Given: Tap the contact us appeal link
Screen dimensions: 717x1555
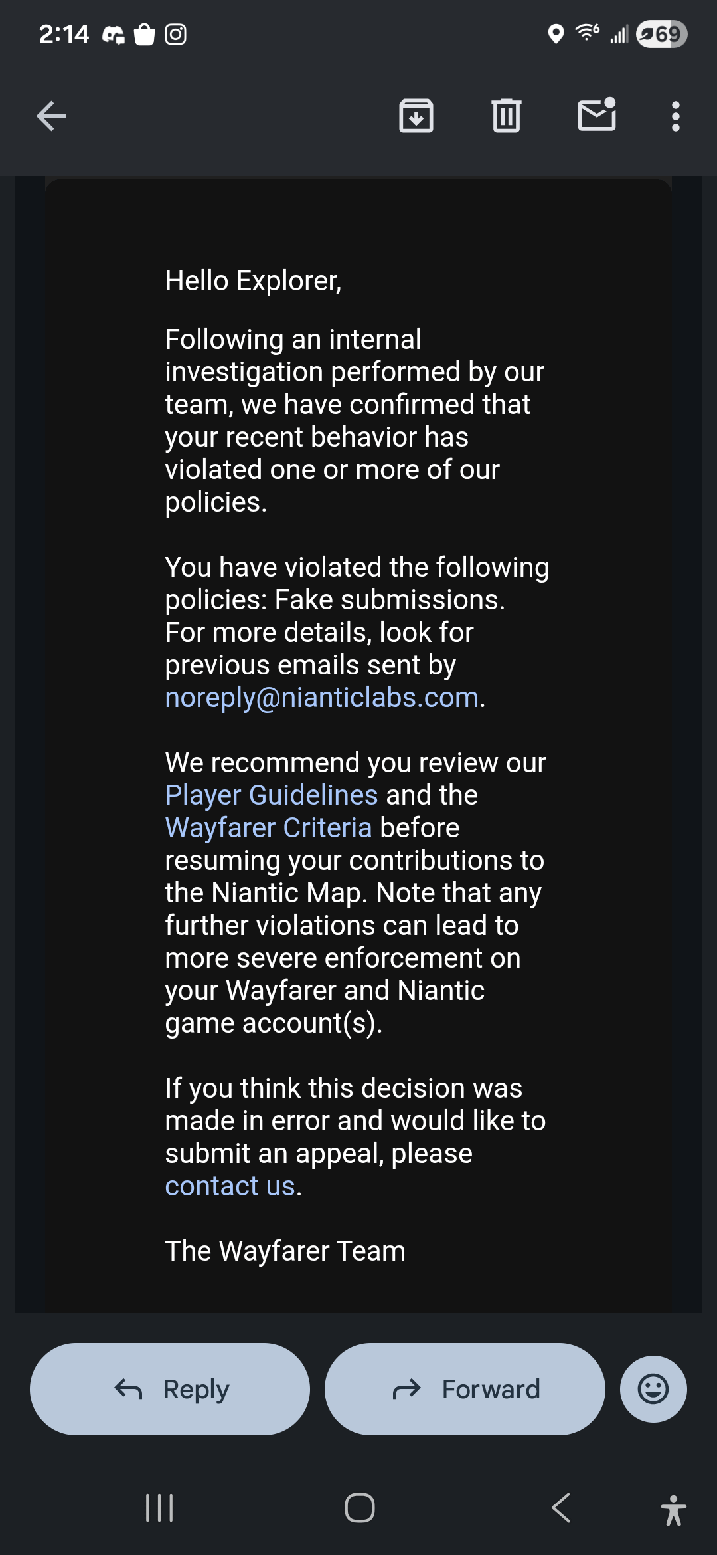Looking at the screenshot, I should click(x=230, y=1186).
